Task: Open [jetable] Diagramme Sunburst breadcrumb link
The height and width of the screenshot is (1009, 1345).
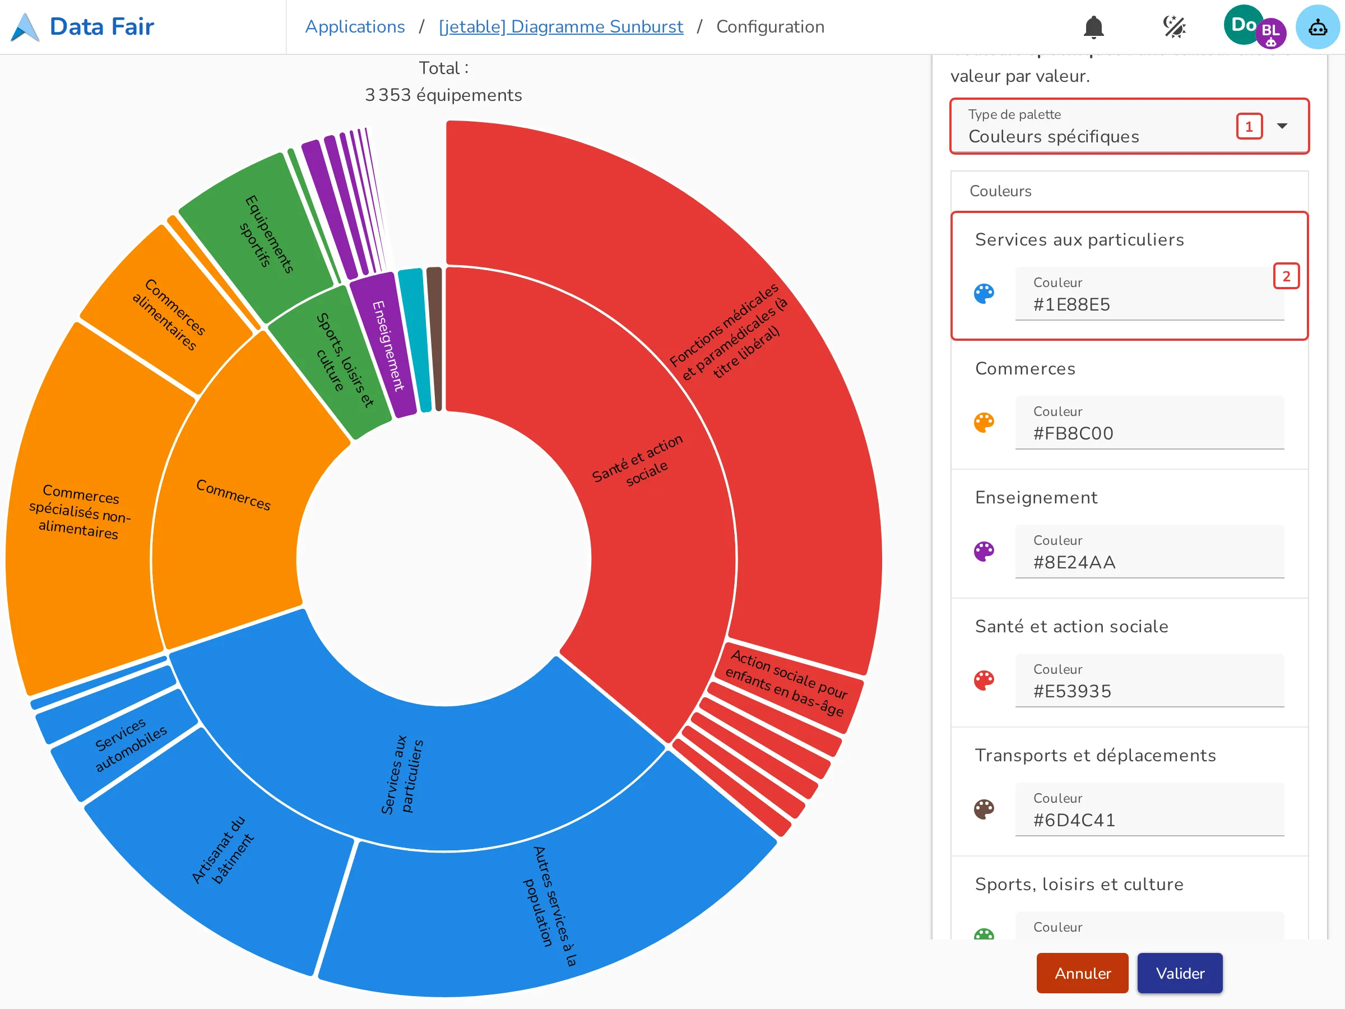Action: 560,27
